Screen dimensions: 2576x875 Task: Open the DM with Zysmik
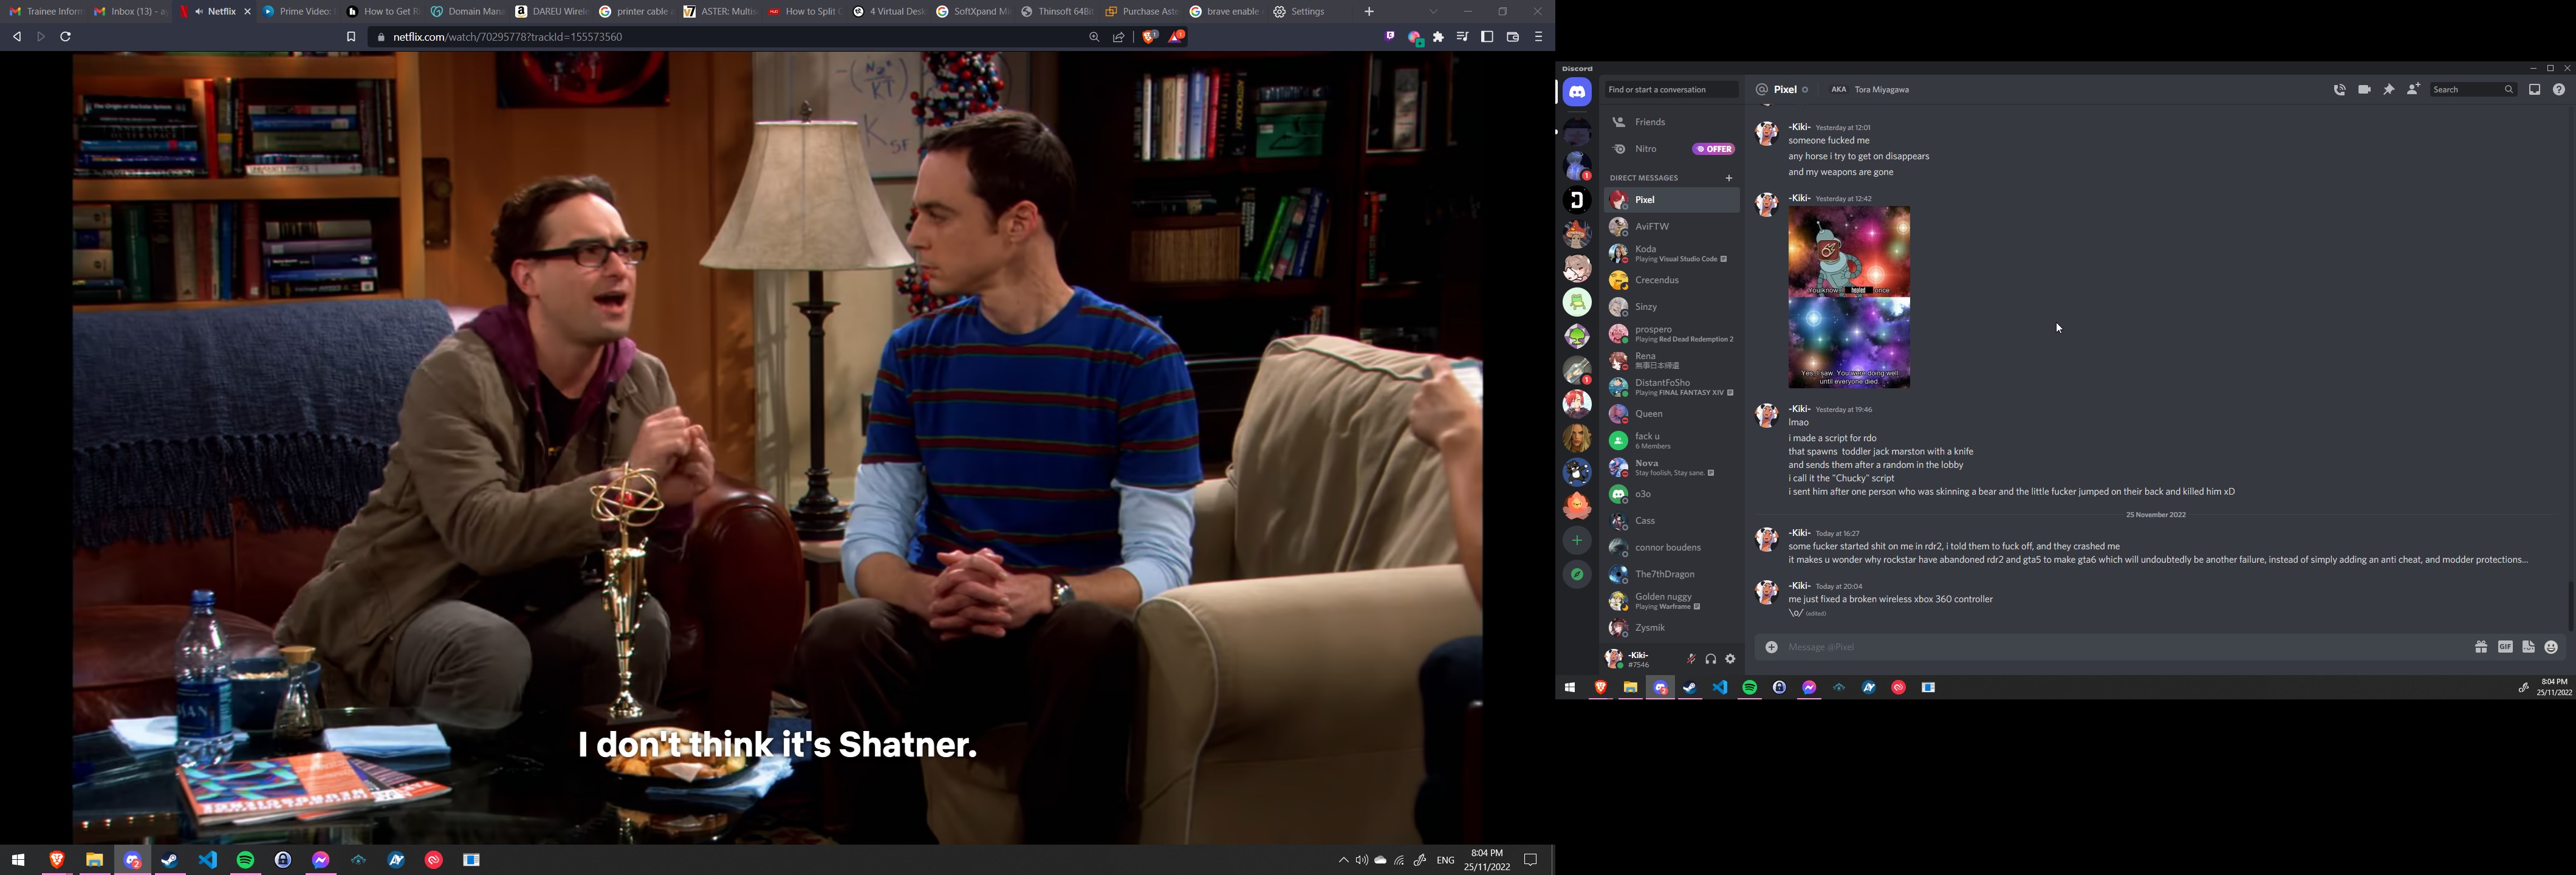(1672, 628)
